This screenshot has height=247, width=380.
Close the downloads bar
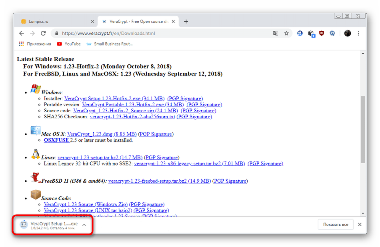coord(360,225)
